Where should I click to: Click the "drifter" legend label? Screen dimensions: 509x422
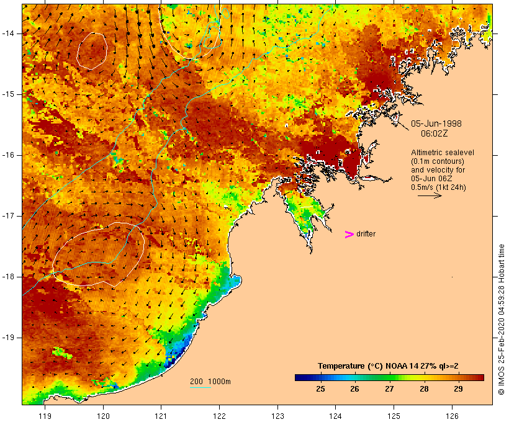366,234
